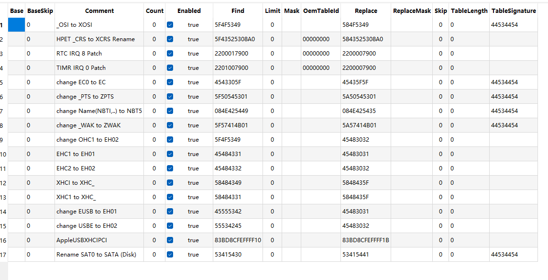The width and height of the screenshot is (548, 280).
Task: Uncheck Enabled for _OSI to XOSI patch
Action: [170, 25]
